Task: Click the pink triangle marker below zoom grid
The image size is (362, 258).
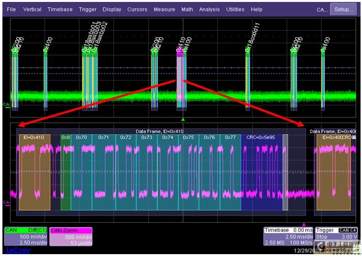Action: [304, 224]
